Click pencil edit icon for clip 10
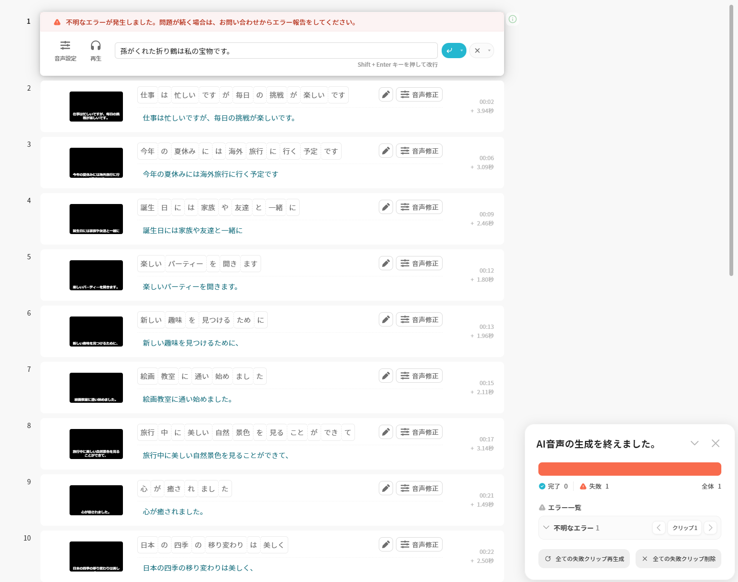The image size is (738, 582). [386, 544]
